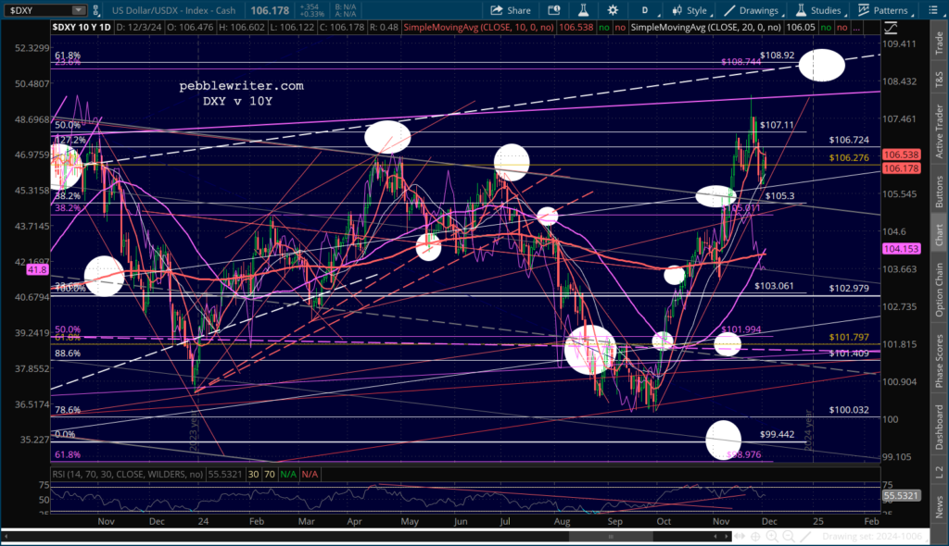Click the symbol link (chain) icon
This screenshot has height=546, width=949.
95,10
